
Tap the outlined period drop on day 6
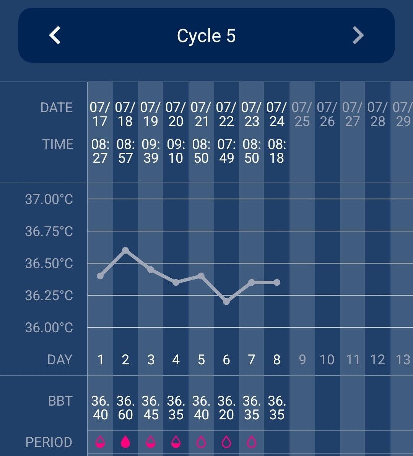(x=226, y=442)
